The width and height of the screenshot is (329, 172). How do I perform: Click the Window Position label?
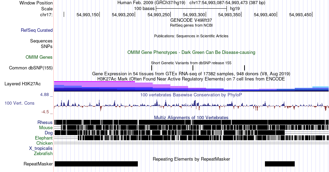click(36, 3)
